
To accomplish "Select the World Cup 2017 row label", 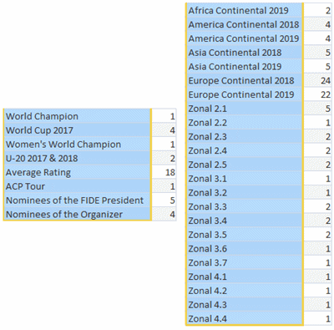I will [x=78, y=130].
